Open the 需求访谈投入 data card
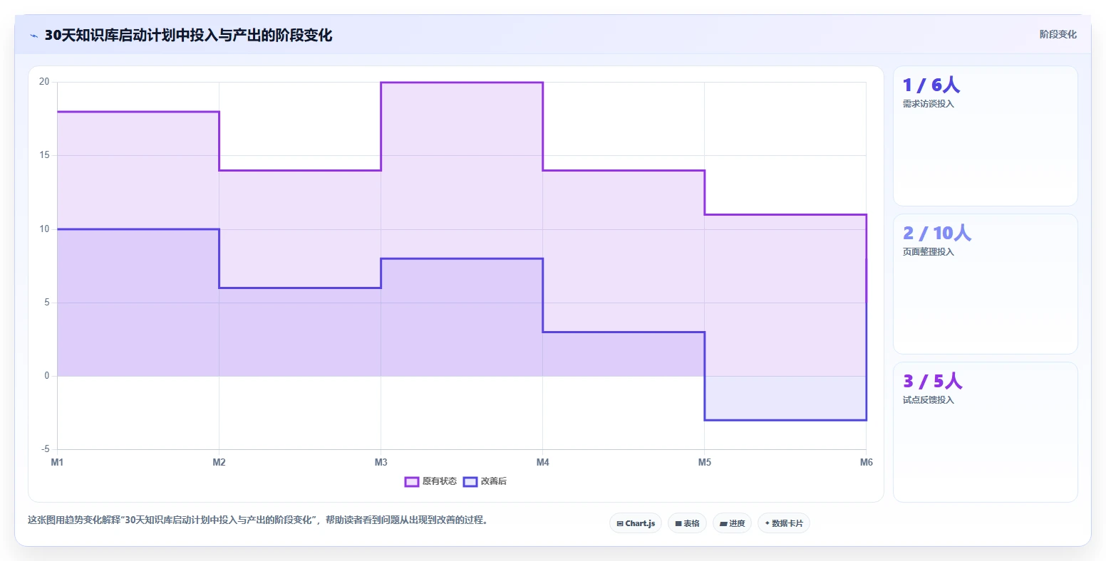Screen dimensions: 1106x561 click(x=985, y=136)
